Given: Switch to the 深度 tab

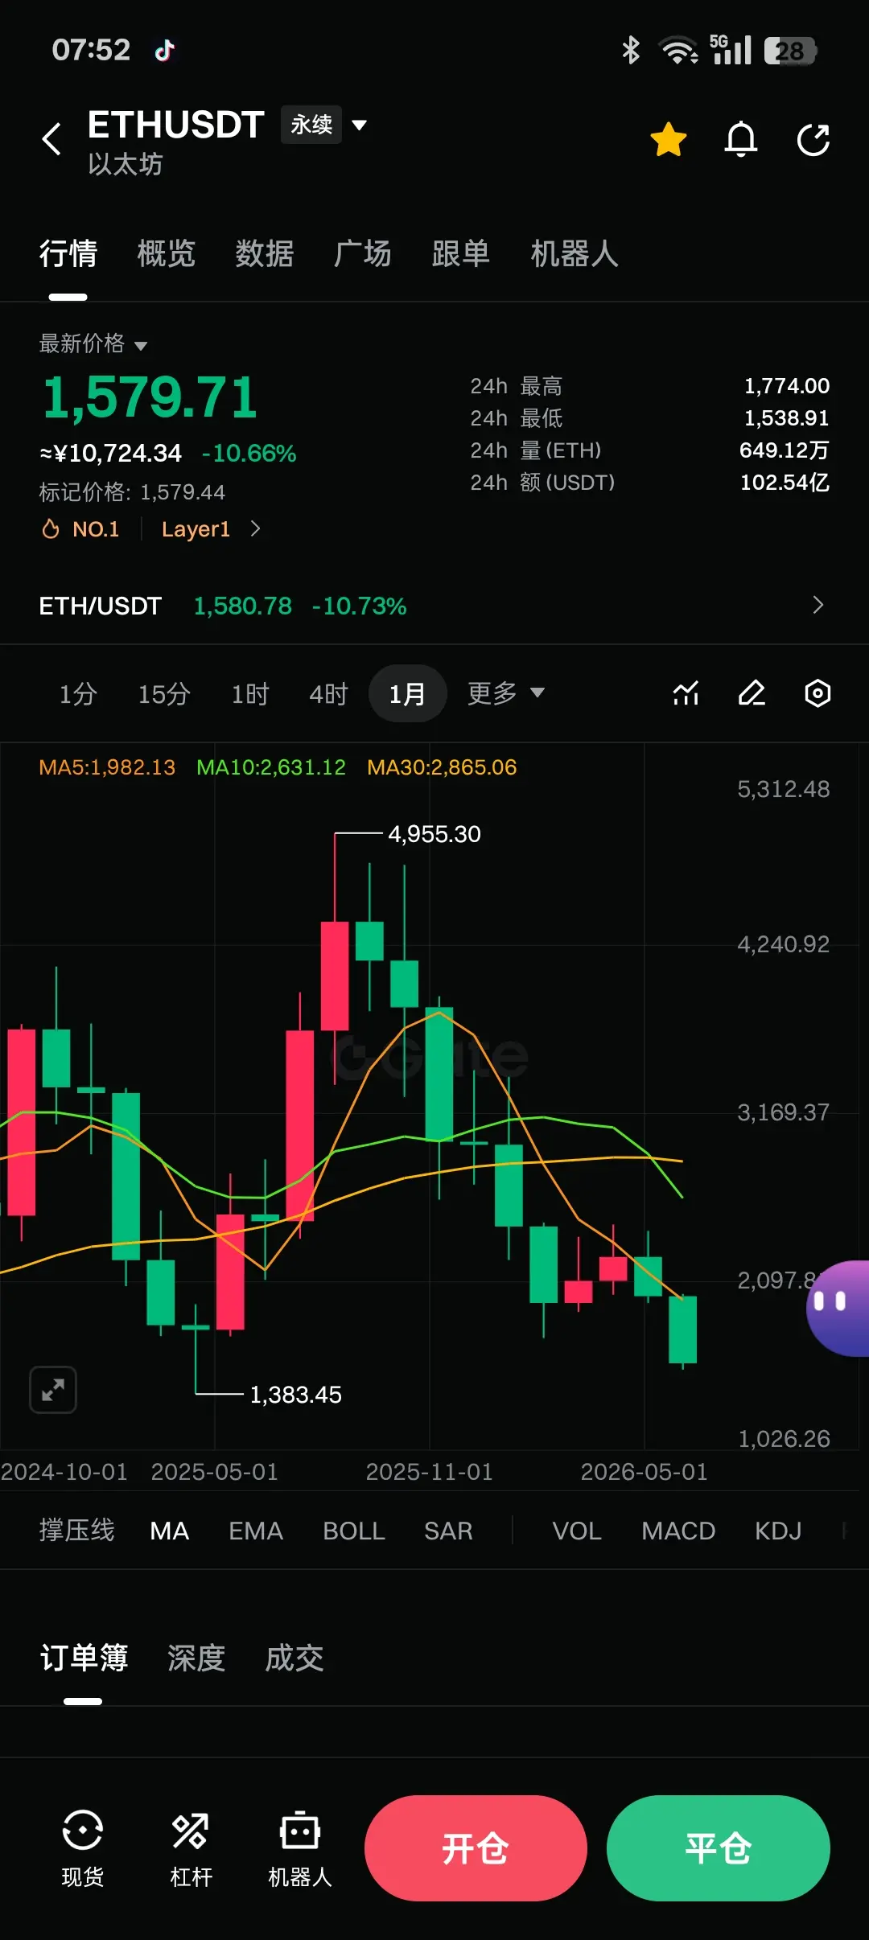Looking at the screenshot, I should tap(196, 1658).
